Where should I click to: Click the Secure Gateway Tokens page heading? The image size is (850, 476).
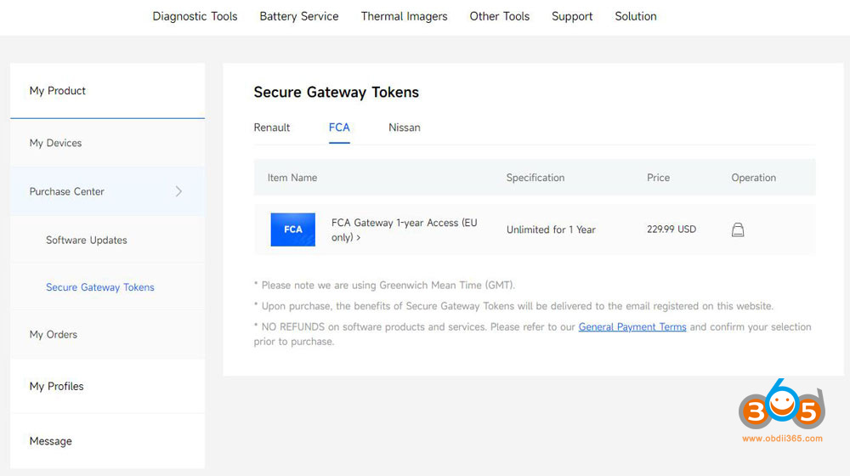click(x=336, y=92)
